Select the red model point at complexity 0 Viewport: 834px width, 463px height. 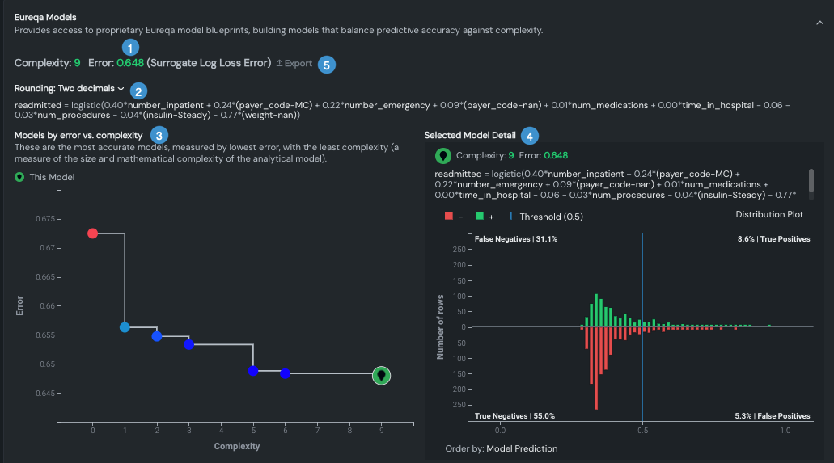(92, 234)
